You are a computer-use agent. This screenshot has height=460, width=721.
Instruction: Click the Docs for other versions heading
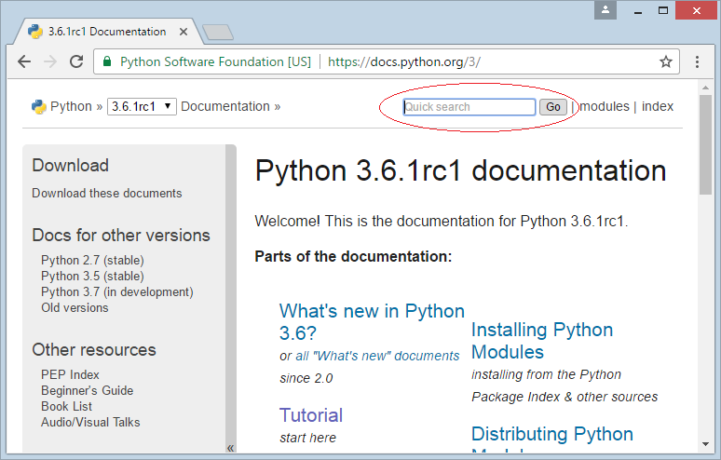121,236
